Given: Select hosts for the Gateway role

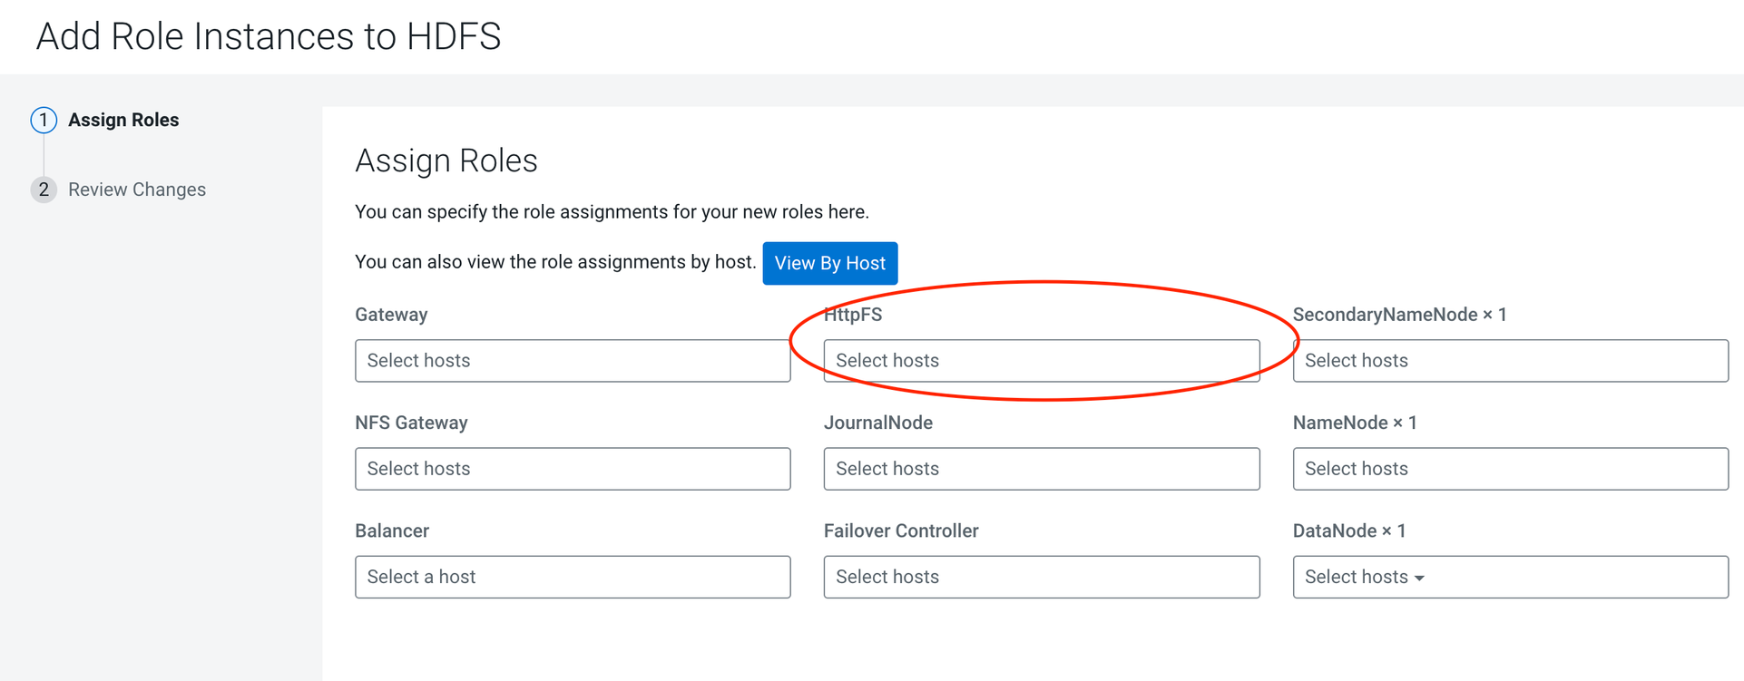Looking at the screenshot, I should tap(573, 361).
